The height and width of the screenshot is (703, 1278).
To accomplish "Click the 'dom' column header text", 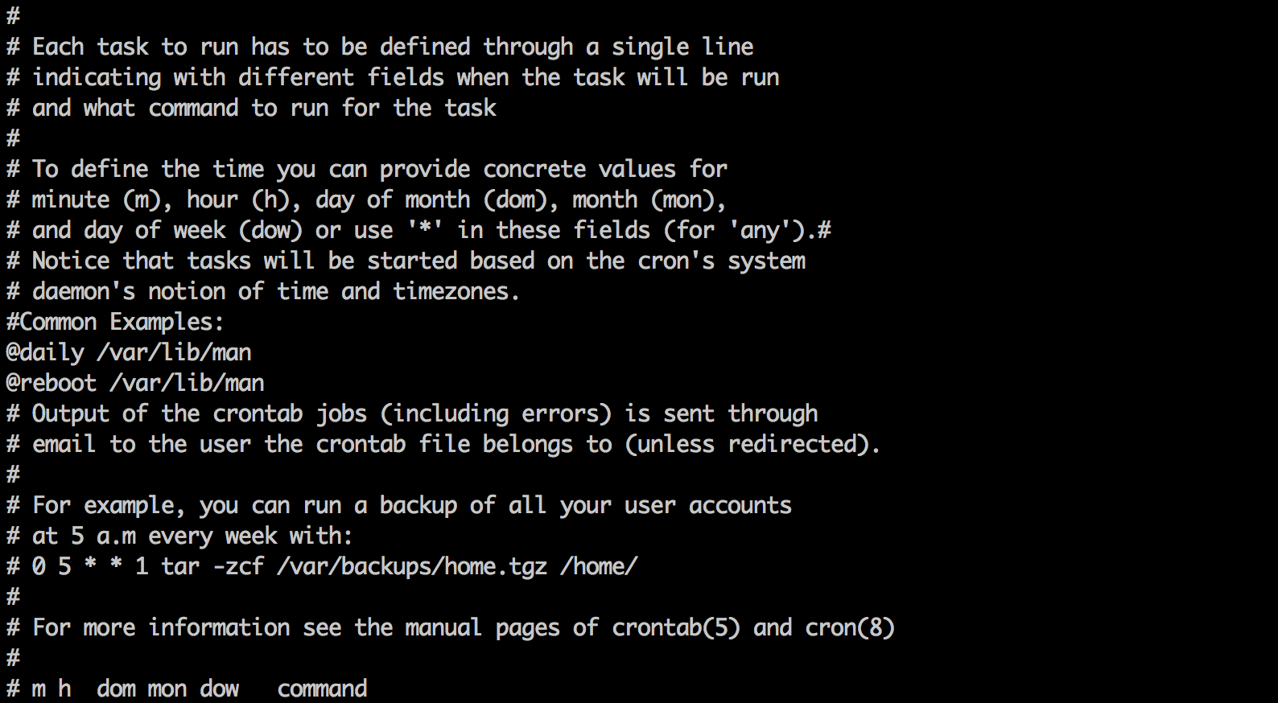I will click(116, 689).
